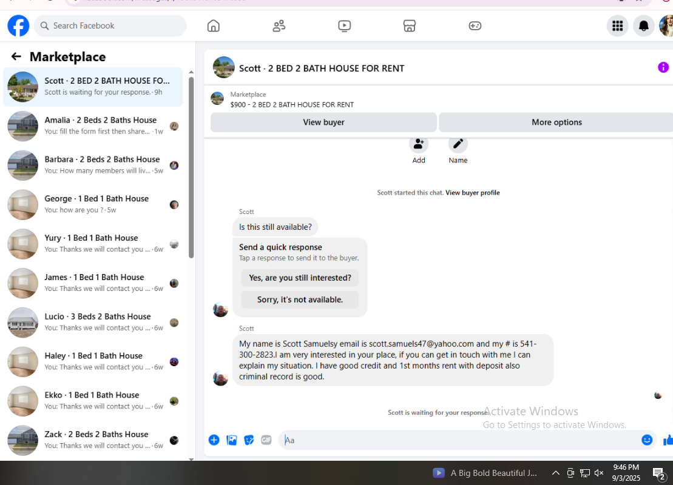This screenshot has height=485, width=673.
Task: Click house thumbnail in chat header
Action: [223, 67]
